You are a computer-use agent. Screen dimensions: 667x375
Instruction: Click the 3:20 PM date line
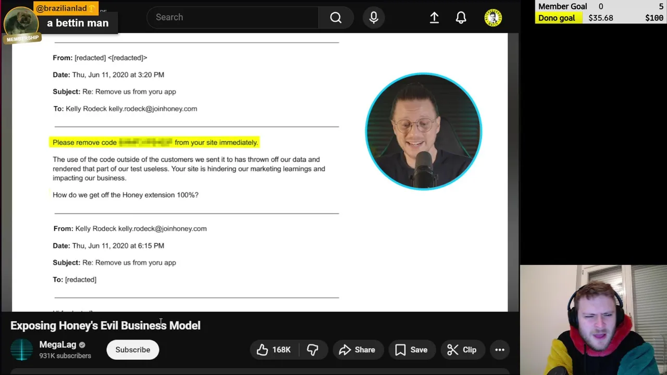(x=108, y=75)
